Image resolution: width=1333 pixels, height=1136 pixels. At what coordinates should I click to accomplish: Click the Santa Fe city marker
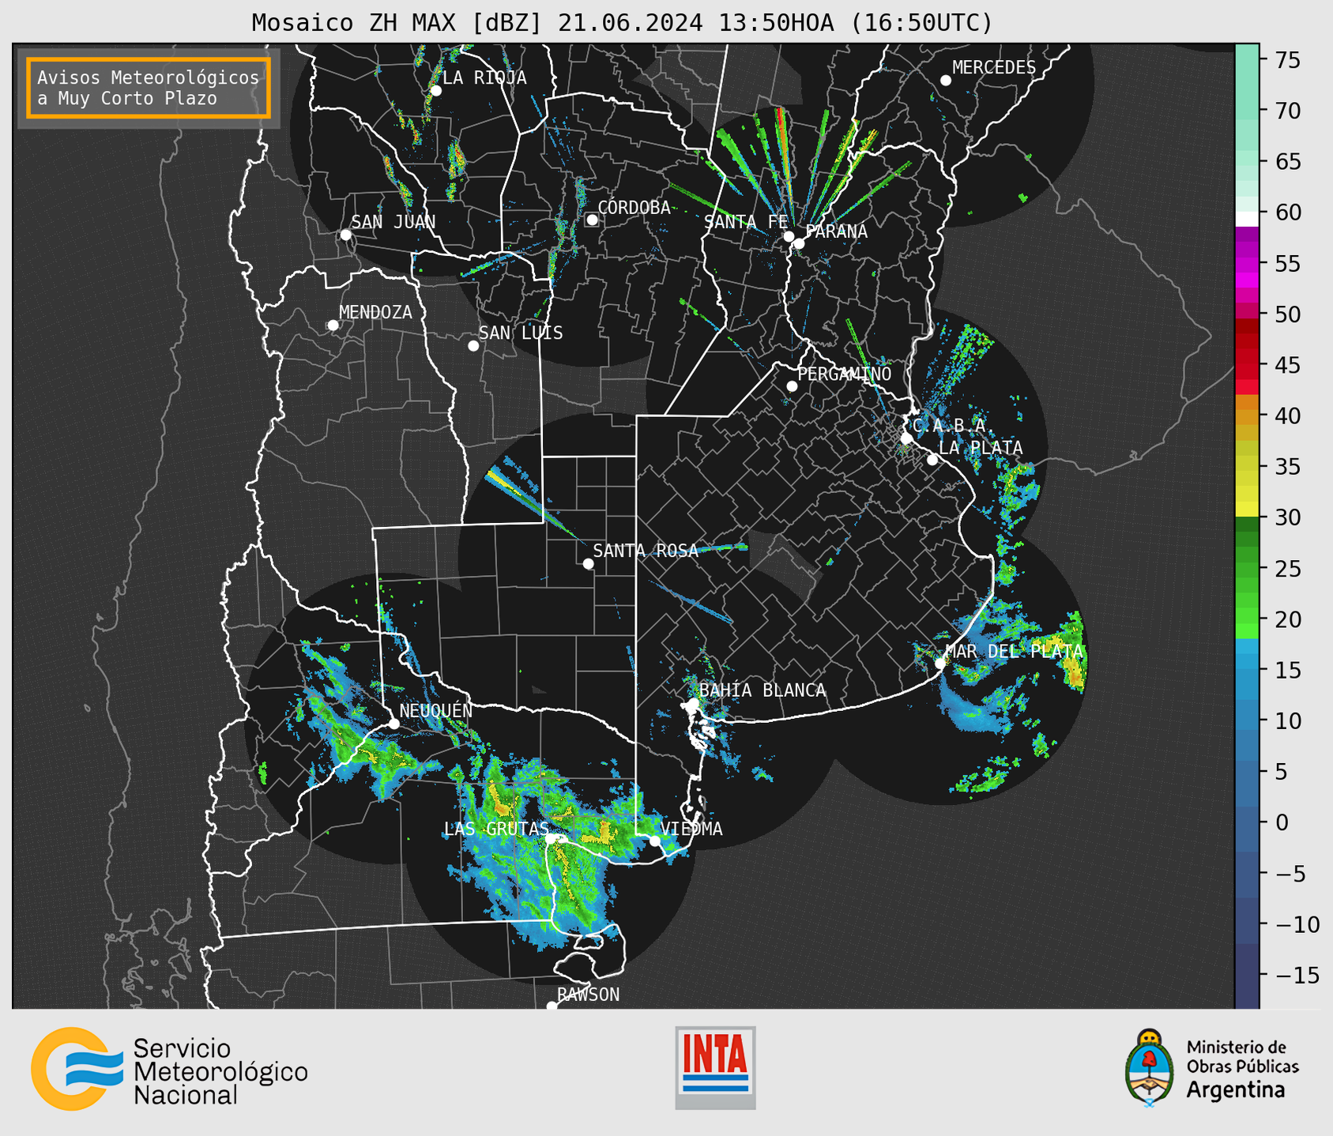tap(789, 236)
